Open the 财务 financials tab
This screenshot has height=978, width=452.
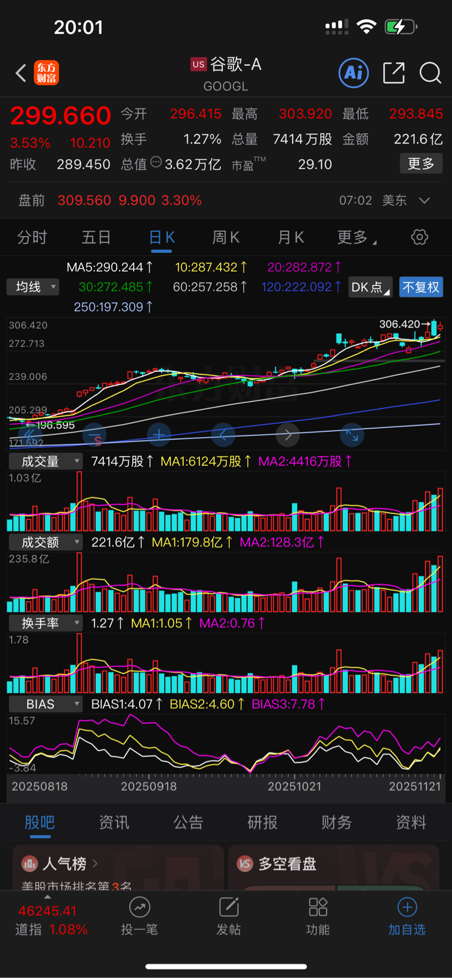pyautogui.click(x=337, y=823)
